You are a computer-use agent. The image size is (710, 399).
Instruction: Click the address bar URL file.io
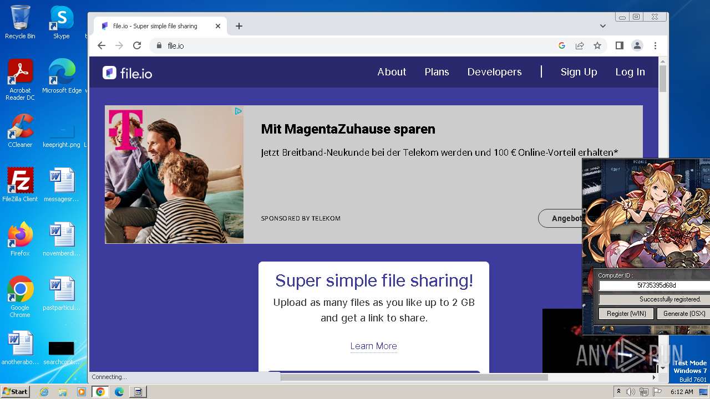point(176,45)
